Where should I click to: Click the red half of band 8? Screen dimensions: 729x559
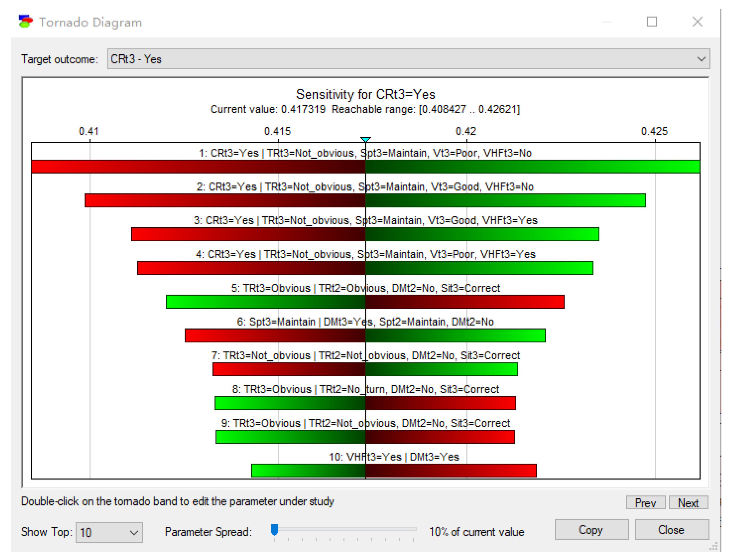(440, 403)
